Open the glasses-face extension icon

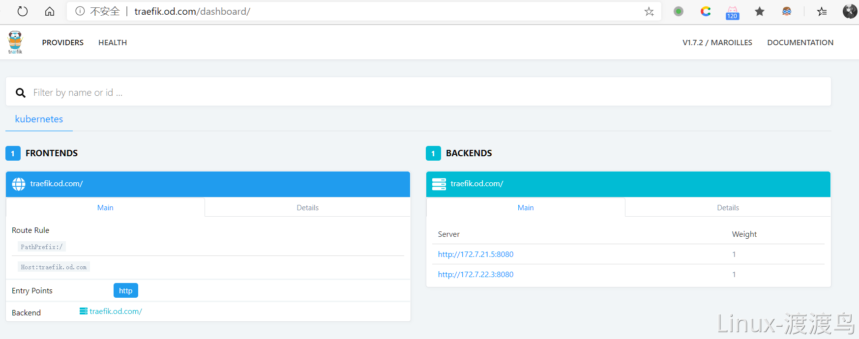[787, 11]
